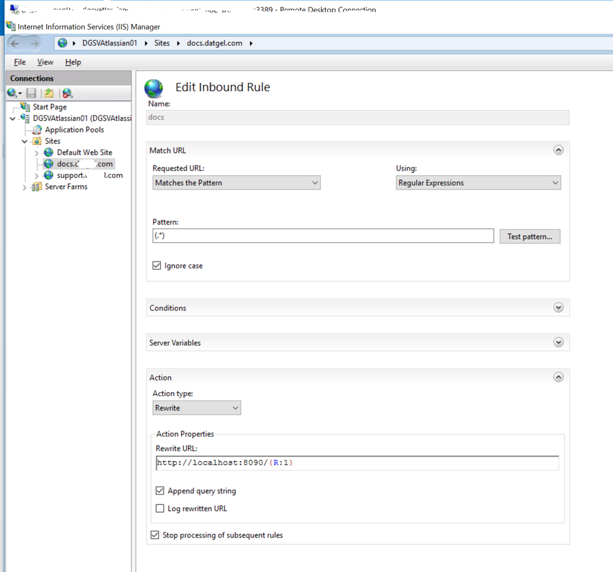
Task: Click the Edit Inbound Rule globe icon
Action: point(153,88)
